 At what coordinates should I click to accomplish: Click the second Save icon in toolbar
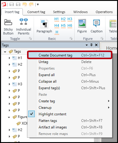(18, 4)
